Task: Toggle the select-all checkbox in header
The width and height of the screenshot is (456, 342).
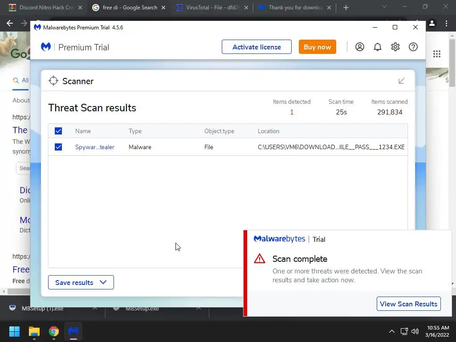Action: [x=58, y=131]
